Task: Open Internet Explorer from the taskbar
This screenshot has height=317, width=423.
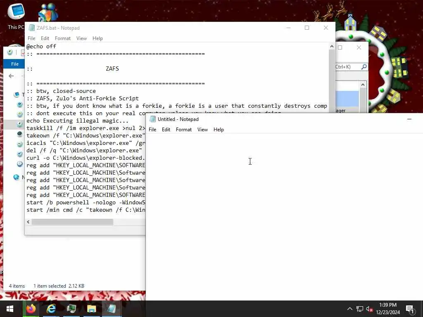Action: (x=51, y=309)
